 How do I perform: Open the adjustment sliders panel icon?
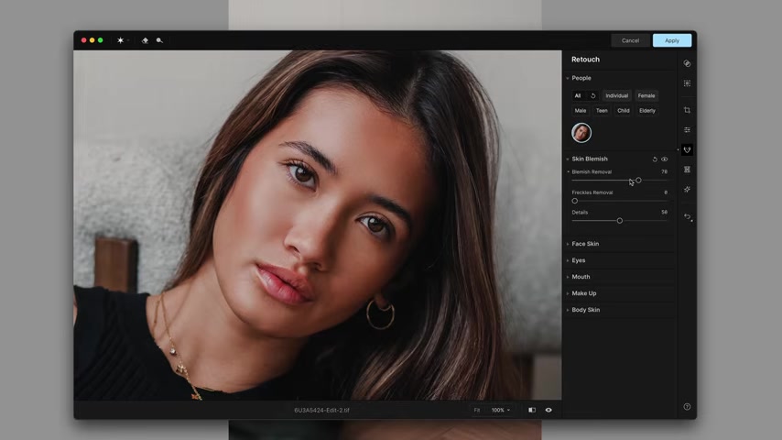[687, 130]
